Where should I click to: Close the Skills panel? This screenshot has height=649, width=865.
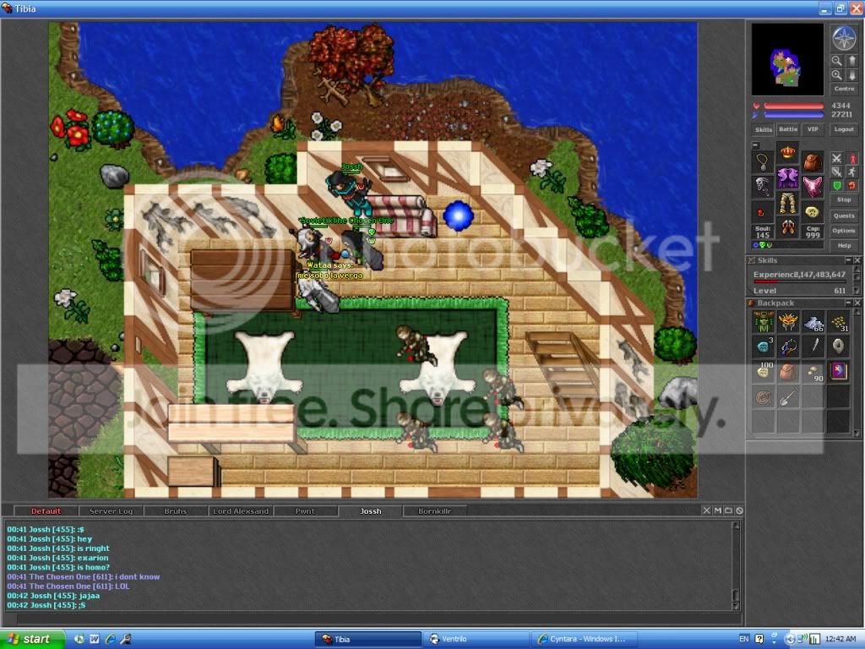click(857, 260)
